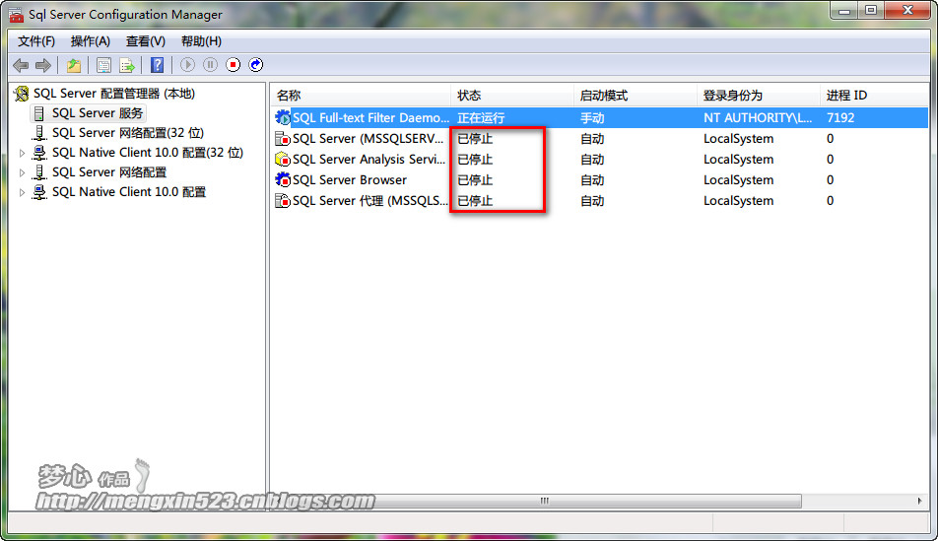Open the 帮助(H) menu
Viewport: 938px width, 541px height.
pyautogui.click(x=201, y=41)
